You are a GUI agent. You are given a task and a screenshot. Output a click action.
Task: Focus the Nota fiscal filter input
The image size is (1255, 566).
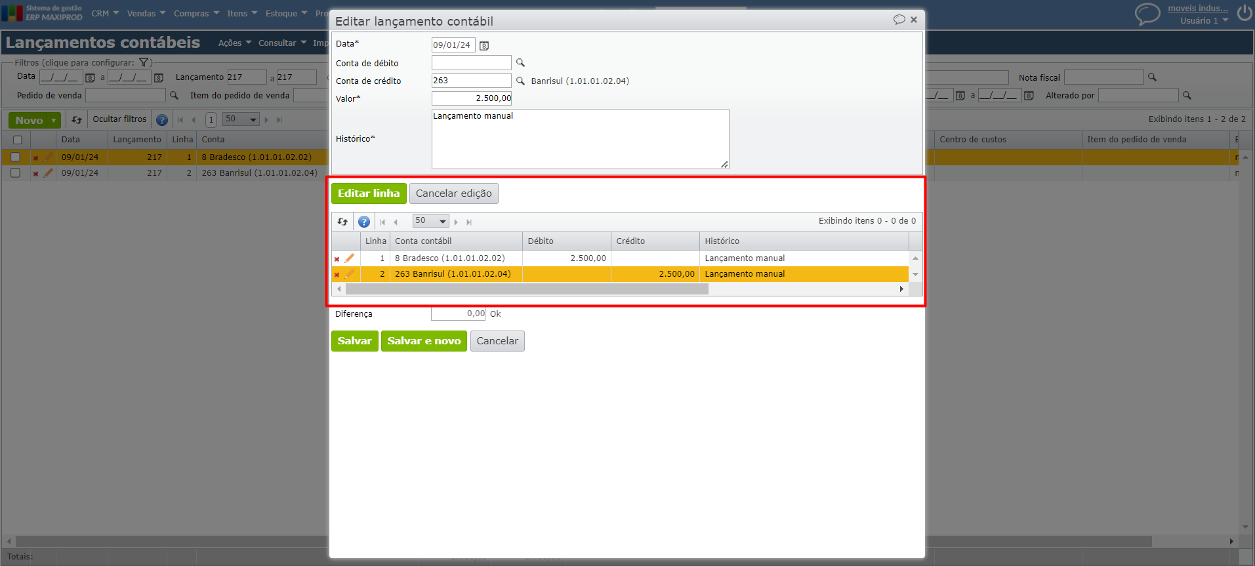coord(1103,77)
